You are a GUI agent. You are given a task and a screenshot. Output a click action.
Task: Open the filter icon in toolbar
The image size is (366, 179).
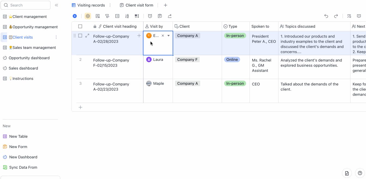point(107,16)
